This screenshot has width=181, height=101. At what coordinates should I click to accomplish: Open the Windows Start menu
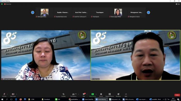(x=2, y=99)
